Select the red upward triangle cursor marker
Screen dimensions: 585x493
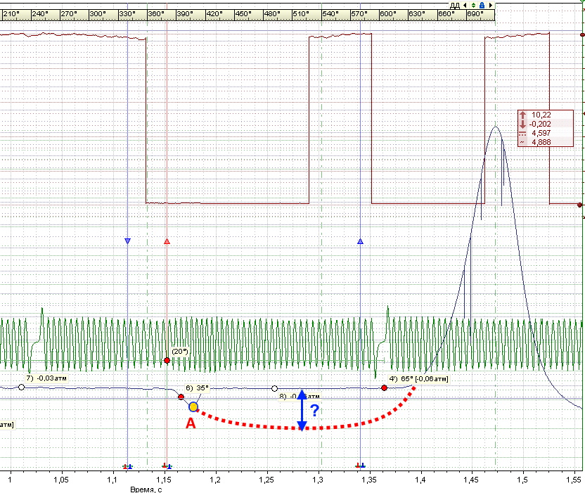pyautogui.click(x=167, y=241)
